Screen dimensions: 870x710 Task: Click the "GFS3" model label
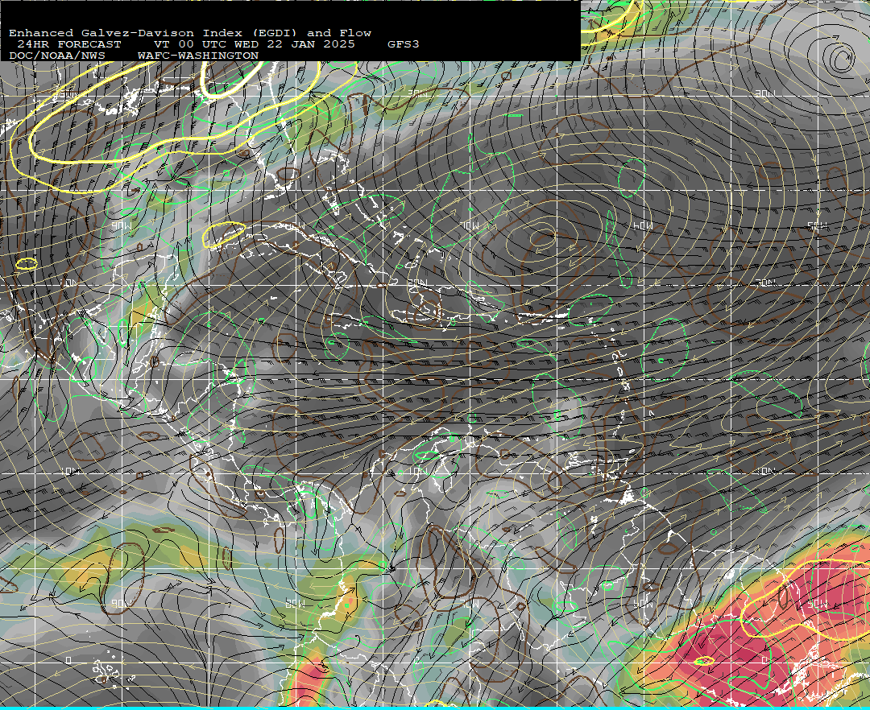pyautogui.click(x=404, y=44)
